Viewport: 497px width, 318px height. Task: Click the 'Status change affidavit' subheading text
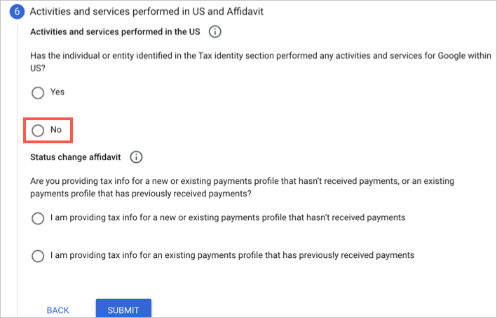point(76,157)
